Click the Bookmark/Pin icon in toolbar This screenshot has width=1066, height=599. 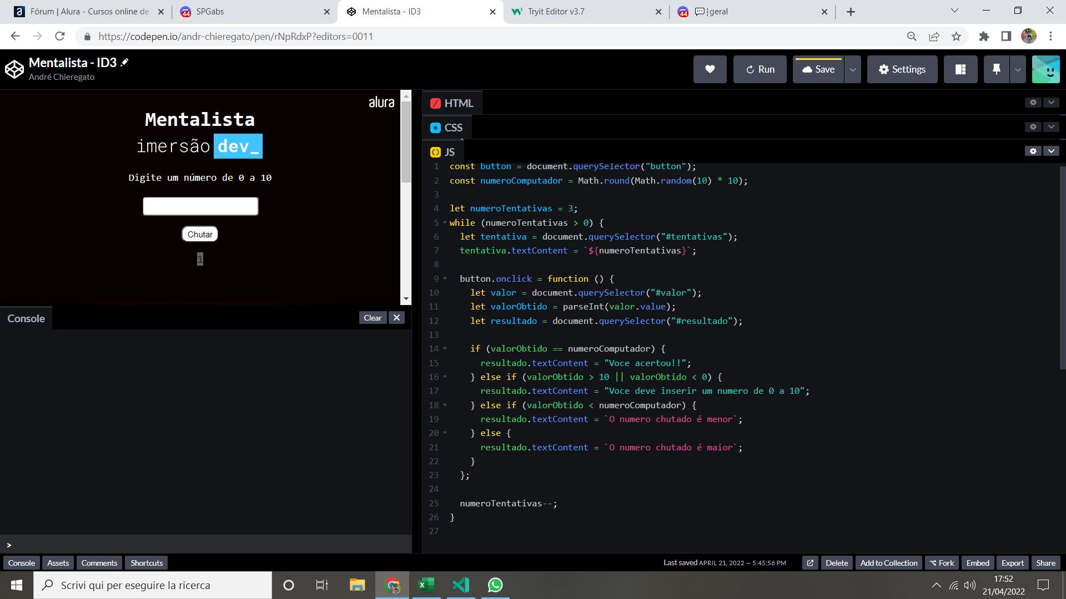[997, 69]
